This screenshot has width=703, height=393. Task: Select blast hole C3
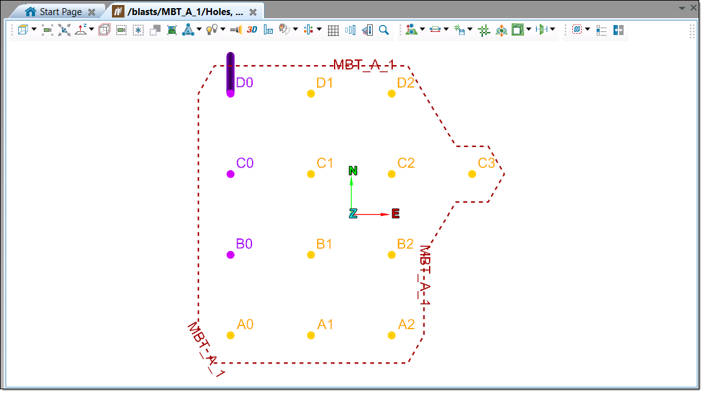(472, 174)
